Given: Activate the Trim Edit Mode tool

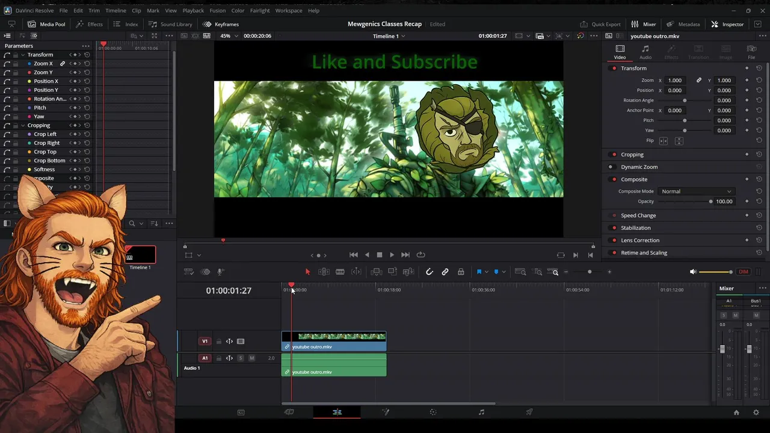Looking at the screenshot, I should pos(324,272).
